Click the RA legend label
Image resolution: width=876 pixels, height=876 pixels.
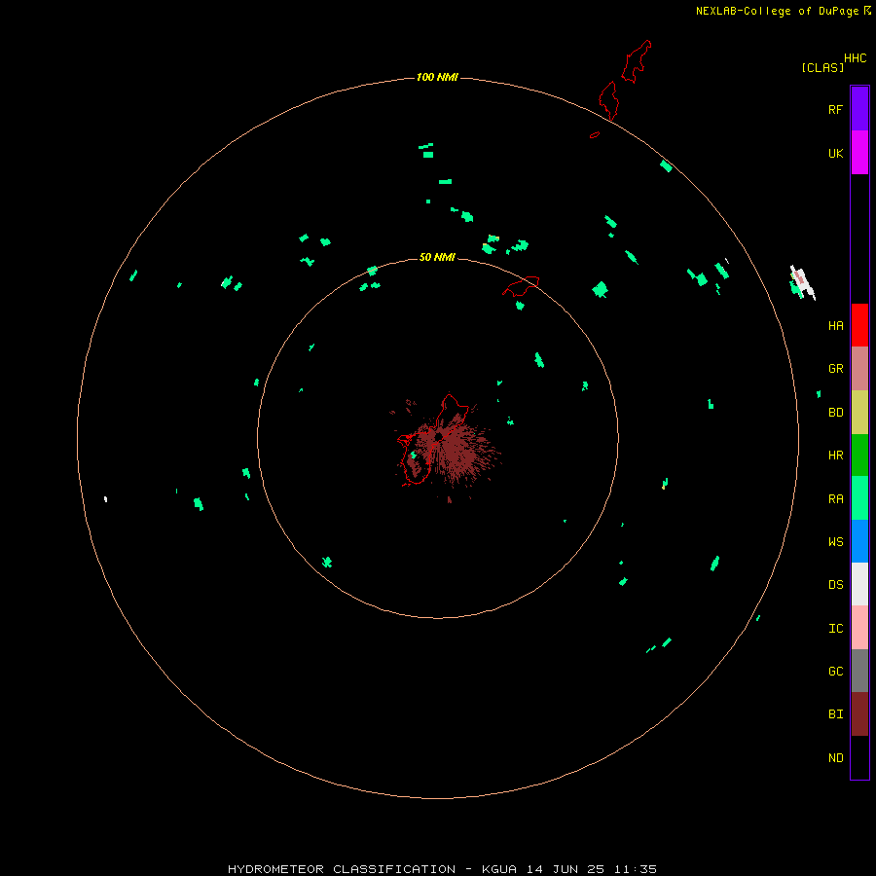835,499
